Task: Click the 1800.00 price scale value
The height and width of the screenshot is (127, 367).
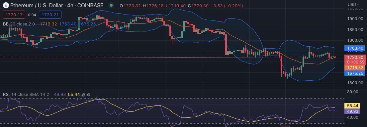Action: click(355, 41)
